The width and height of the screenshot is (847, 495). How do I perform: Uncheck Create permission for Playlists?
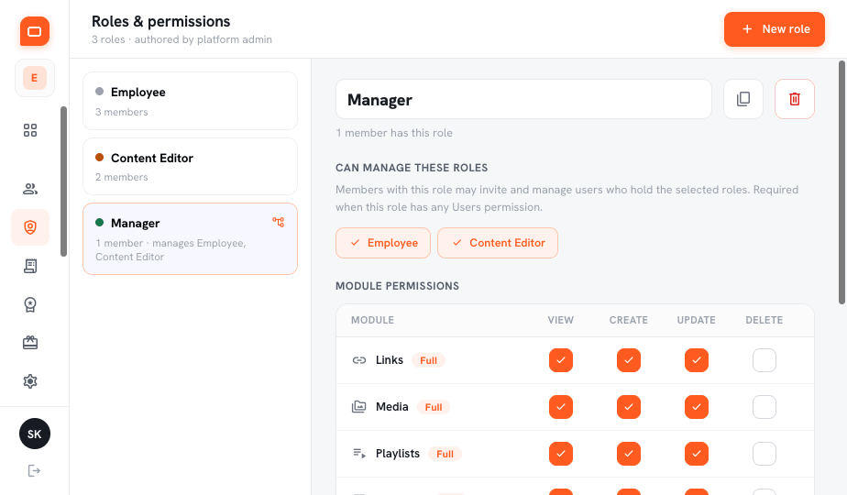(x=629, y=454)
